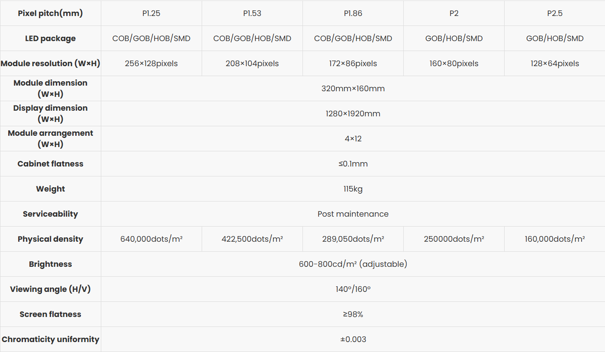
Task: Click the ±0.003 chromaticity uniformity value
Action: [x=353, y=339]
